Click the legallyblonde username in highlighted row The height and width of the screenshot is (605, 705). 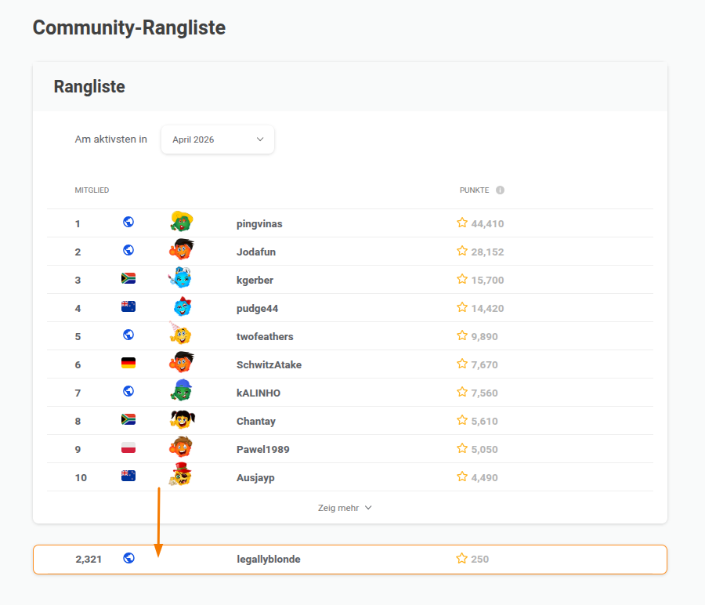(269, 559)
